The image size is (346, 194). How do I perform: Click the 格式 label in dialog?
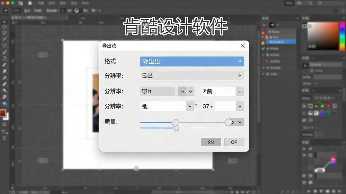pyautogui.click(x=110, y=61)
